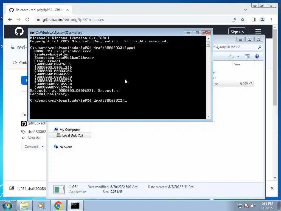
Task: Select the file row showing 9,299 KB
Action: (x=233, y=84)
